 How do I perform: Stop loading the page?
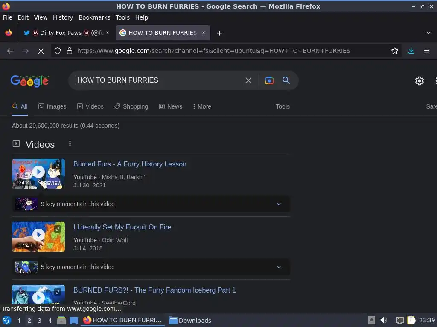pyautogui.click(x=41, y=51)
